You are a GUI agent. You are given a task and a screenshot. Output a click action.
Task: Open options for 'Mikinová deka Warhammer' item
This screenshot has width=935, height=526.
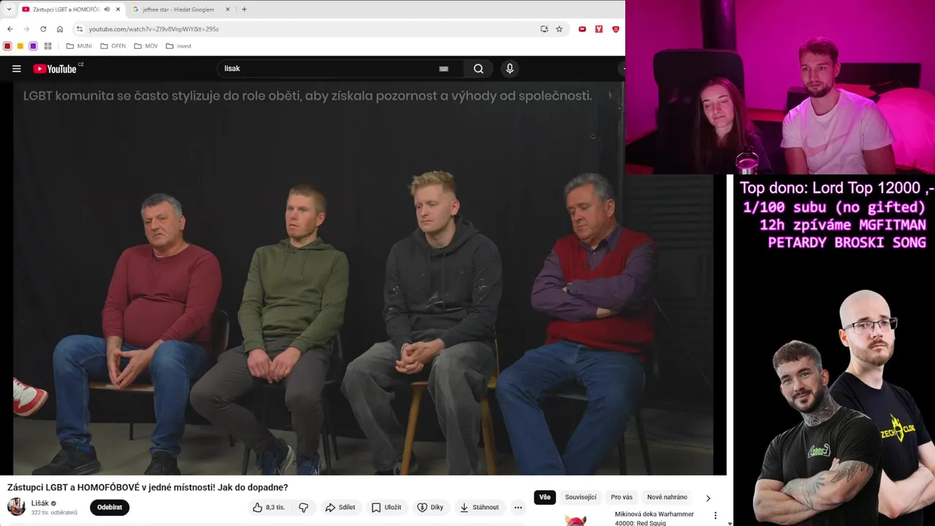tap(715, 516)
